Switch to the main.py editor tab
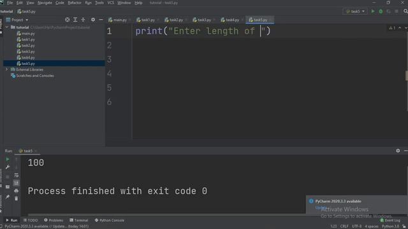Screen dimensions: 408x229 117,20
